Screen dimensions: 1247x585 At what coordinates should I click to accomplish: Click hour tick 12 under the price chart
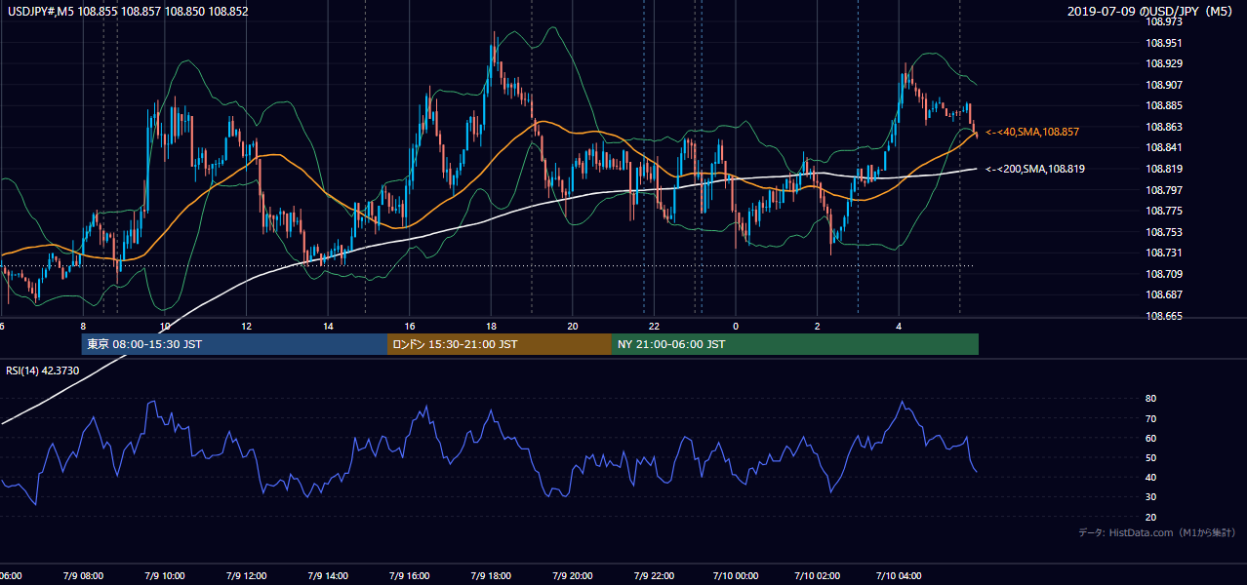coord(247,326)
